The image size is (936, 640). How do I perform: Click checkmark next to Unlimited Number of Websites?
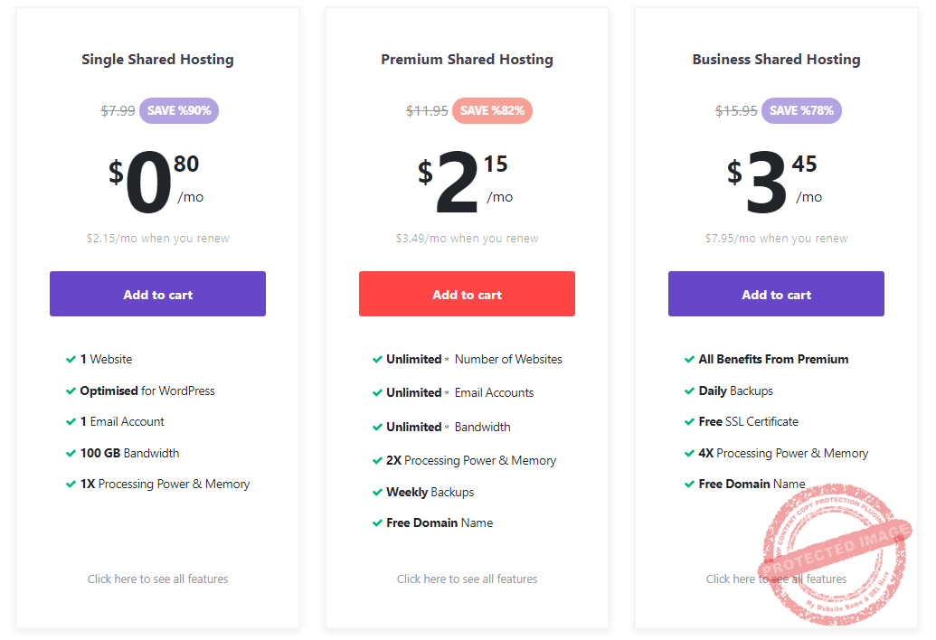tap(377, 359)
